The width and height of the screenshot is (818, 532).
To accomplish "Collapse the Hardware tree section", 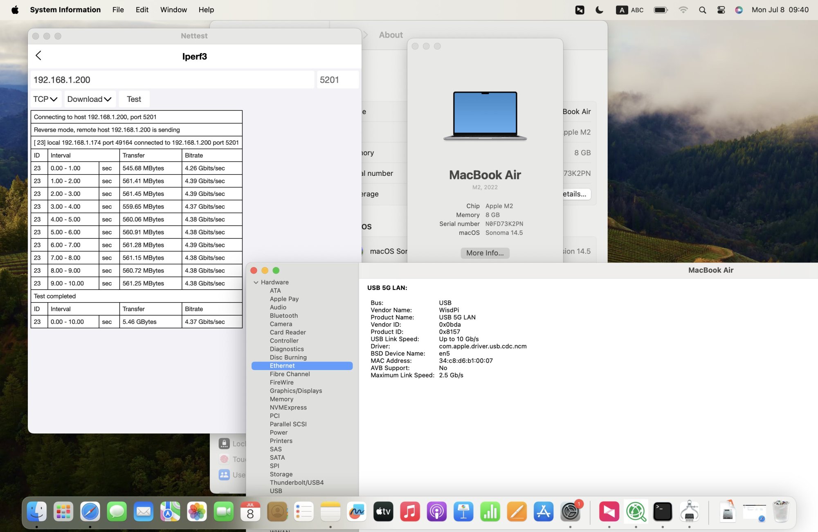I will click(256, 283).
